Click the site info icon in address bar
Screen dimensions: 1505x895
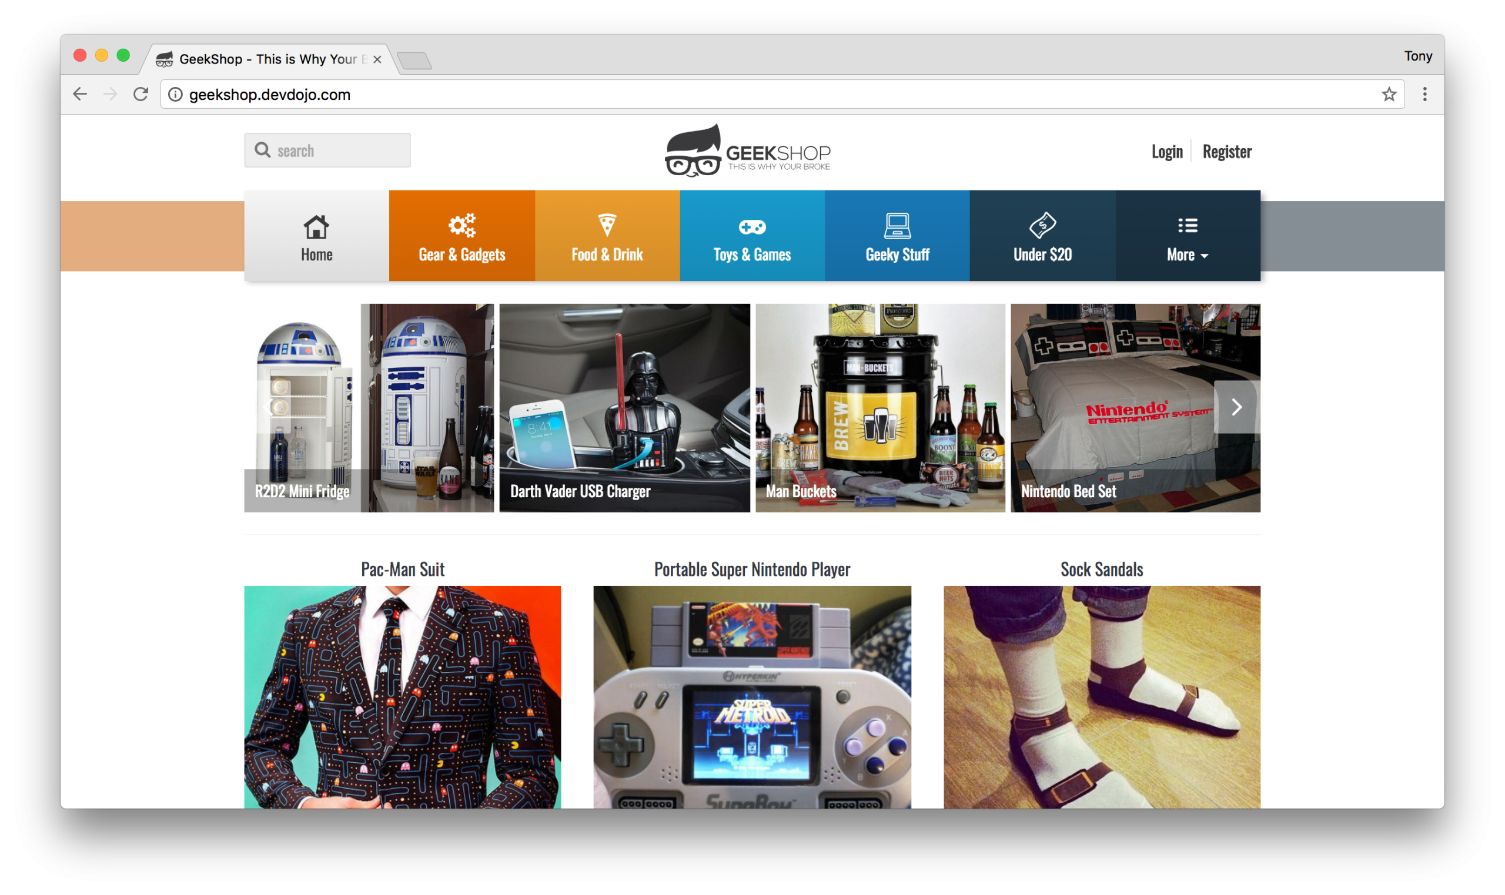point(175,95)
